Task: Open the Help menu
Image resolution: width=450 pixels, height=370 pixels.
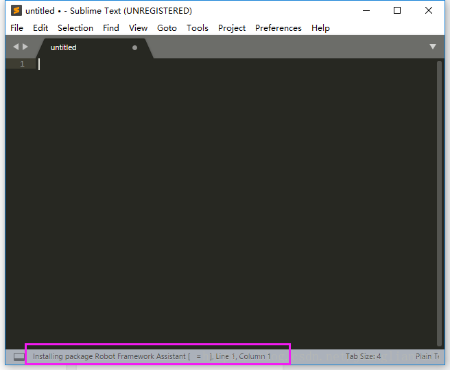Action: (320, 28)
